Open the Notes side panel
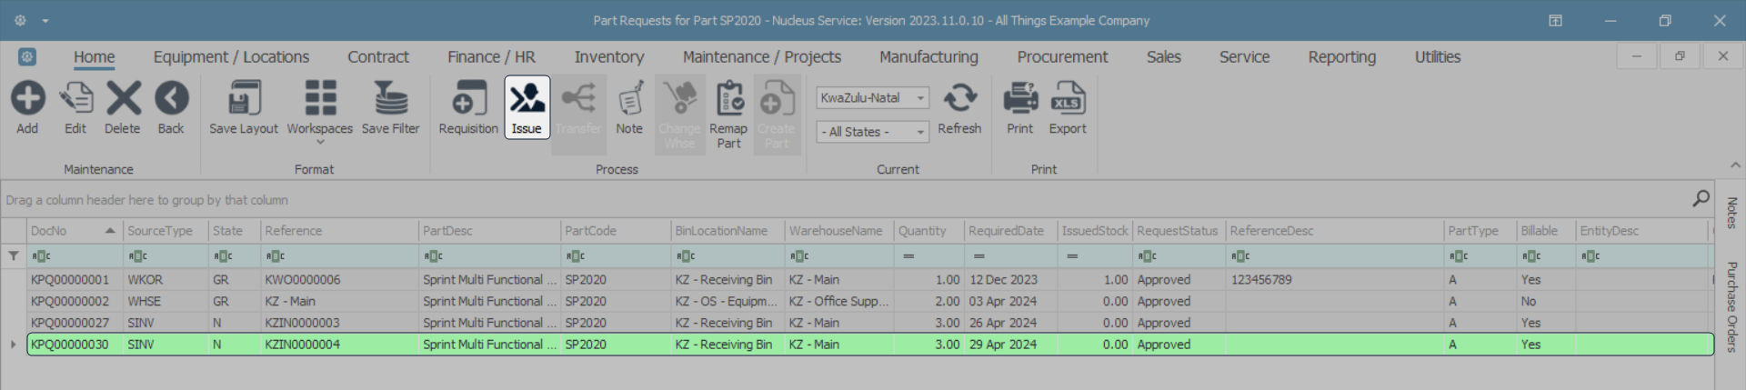The width and height of the screenshot is (1746, 390). pyautogui.click(x=1731, y=213)
